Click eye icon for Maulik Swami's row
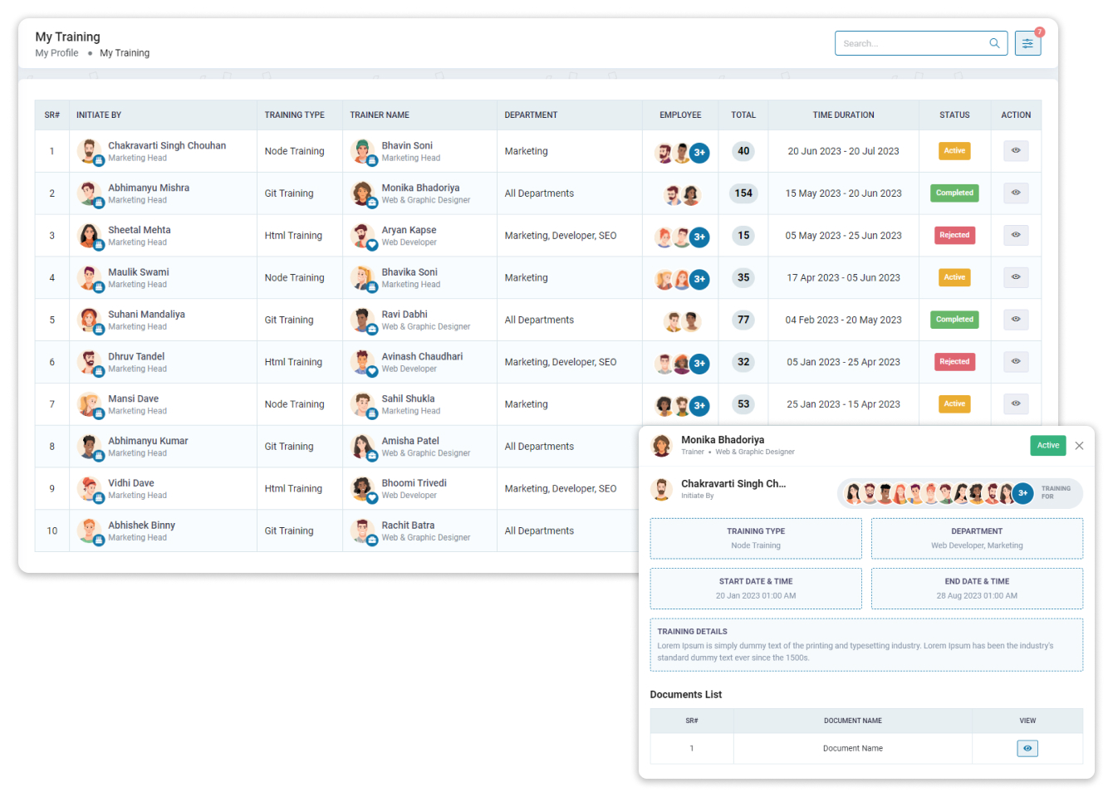Image resolution: width=1113 pixels, height=797 pixels. pos(1015,277)
